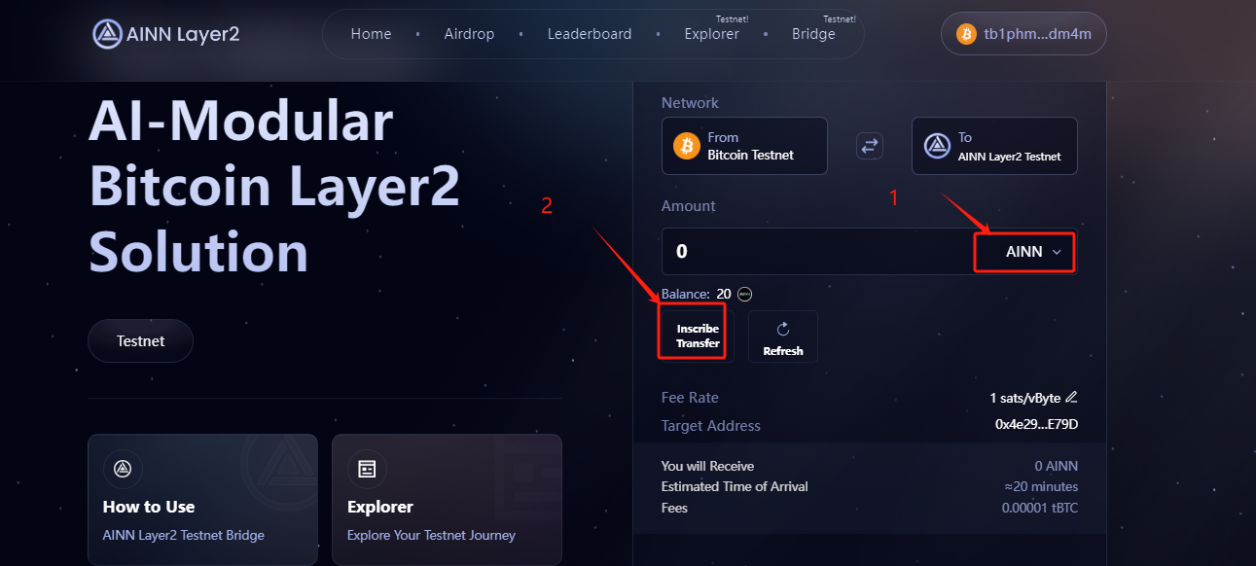Click the Inscribe Transfer button
The width and height of the screenshot is (1256, 566).
pyautogui.click(x=698, y=336)
